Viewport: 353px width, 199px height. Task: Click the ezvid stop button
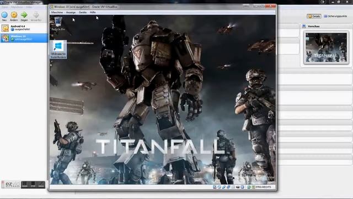click(x=33, y=185)
